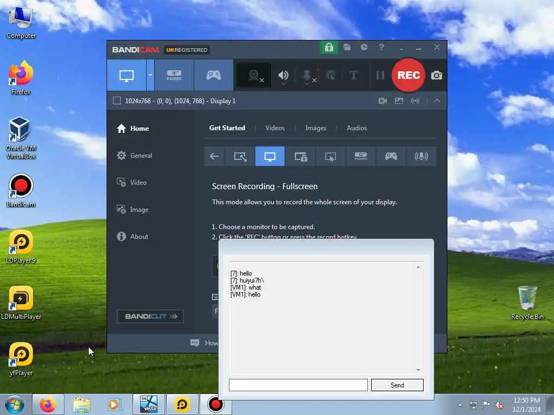Viewport: 554px width, 415px height.
Task: Select the Recycle Bin desktop icon
Action: [527, 303]
